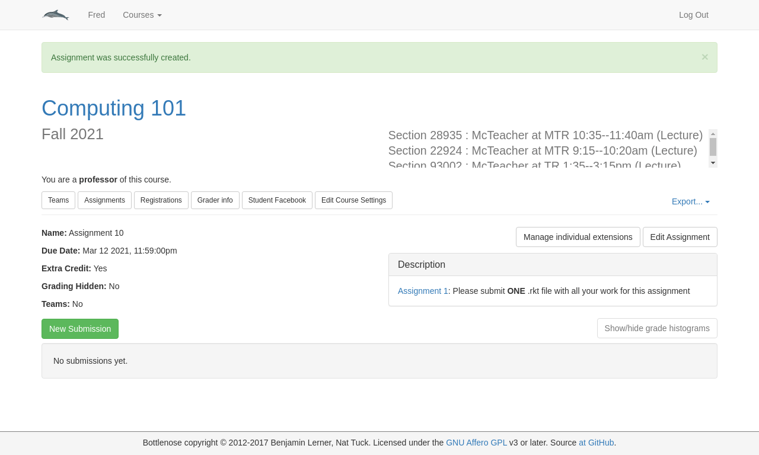Edit the current assignment
This screenshot has width=759, height=455.
[x=680, y=237]
